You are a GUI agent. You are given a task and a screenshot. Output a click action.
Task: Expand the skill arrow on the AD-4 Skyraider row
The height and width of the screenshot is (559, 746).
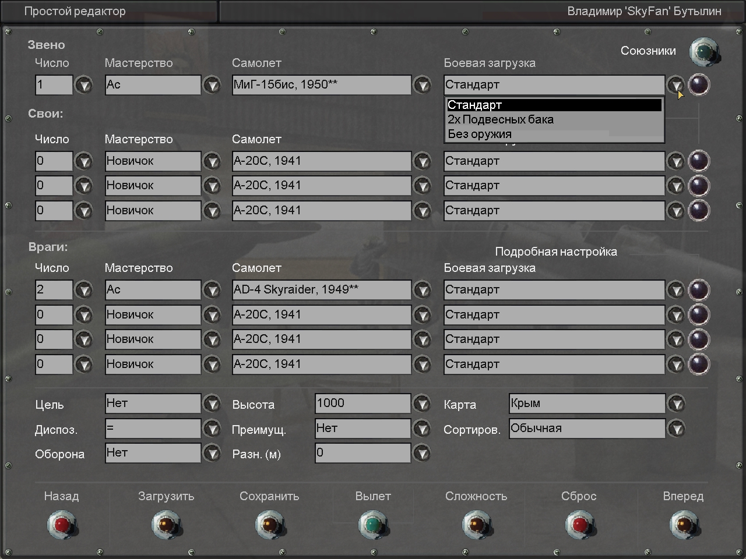pyautogui.click(x=212, y=290)
